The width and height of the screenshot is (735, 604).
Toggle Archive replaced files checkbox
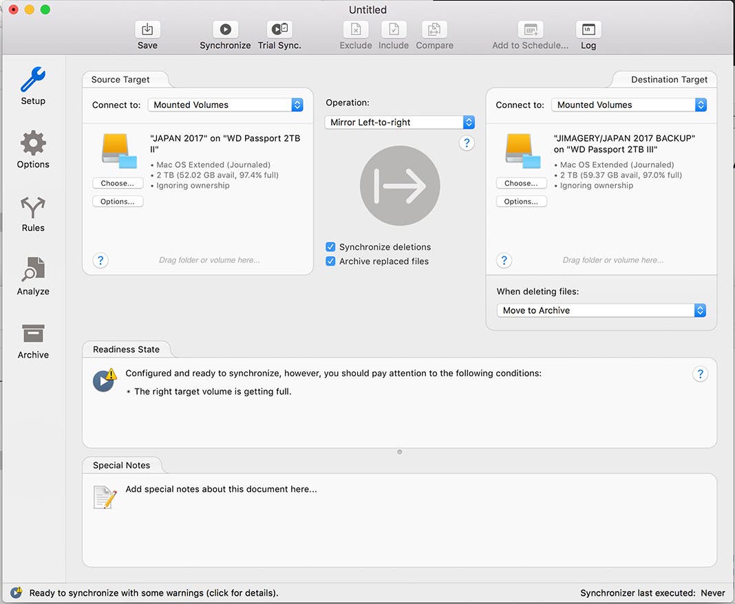pos(330,261)
